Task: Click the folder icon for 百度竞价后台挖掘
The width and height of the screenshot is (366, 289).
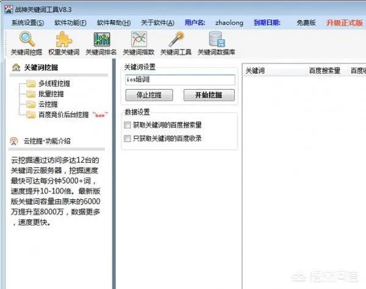Action: coord(31,115)
